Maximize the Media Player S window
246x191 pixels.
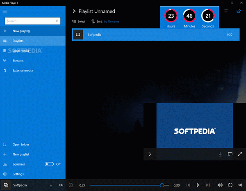(x=232, y=3)
